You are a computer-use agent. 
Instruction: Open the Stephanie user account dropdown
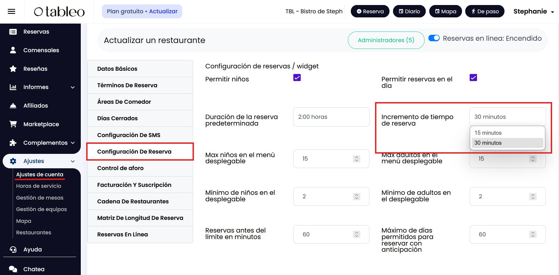point(534,11)
